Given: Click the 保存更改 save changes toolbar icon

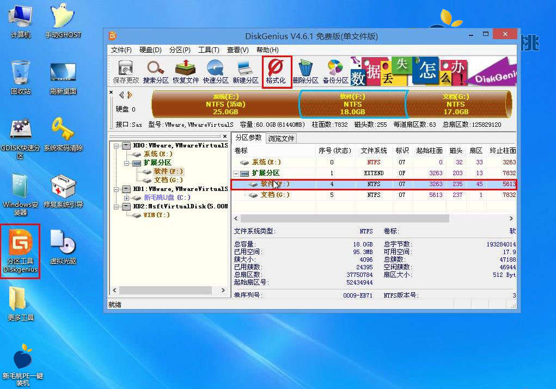Looking at the screenshot, I should pos(126,72).
